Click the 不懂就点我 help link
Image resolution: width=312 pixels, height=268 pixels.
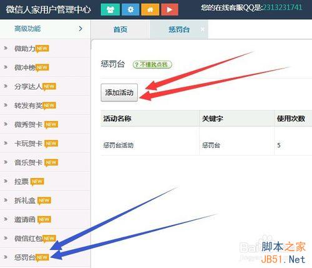tap(152, 64)
